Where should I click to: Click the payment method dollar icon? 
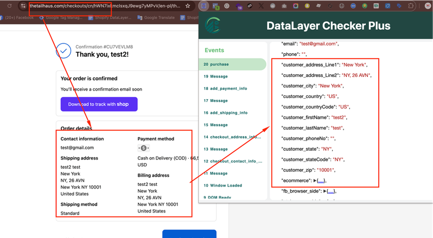tap(144, 148)
